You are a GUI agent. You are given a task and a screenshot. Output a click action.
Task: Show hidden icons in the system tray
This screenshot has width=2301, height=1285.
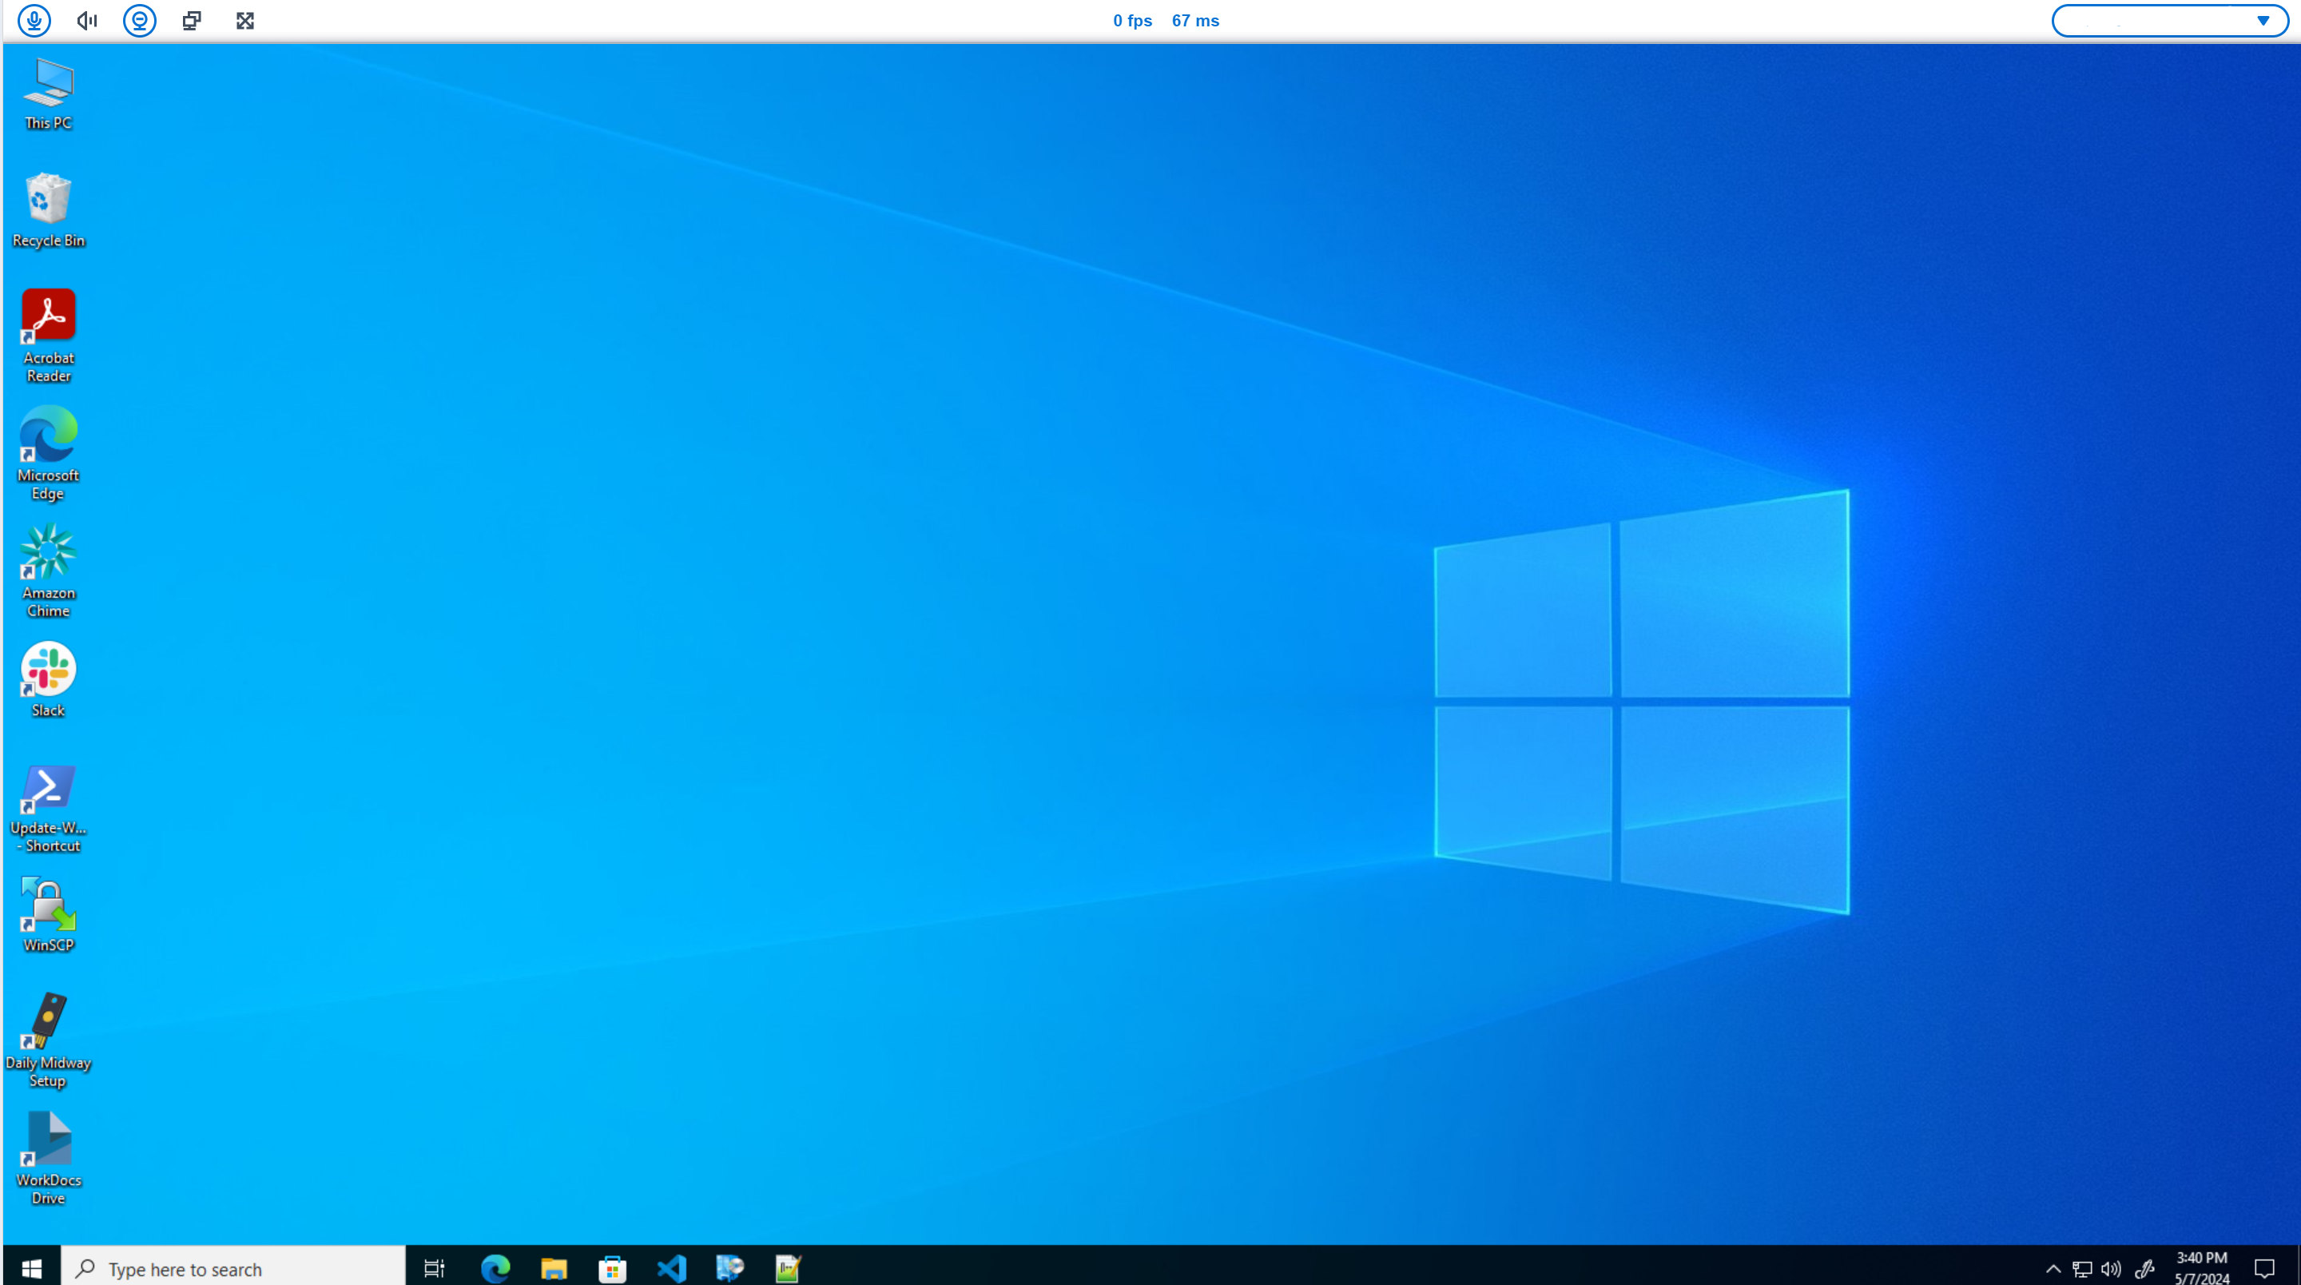click(2053, 1267)
